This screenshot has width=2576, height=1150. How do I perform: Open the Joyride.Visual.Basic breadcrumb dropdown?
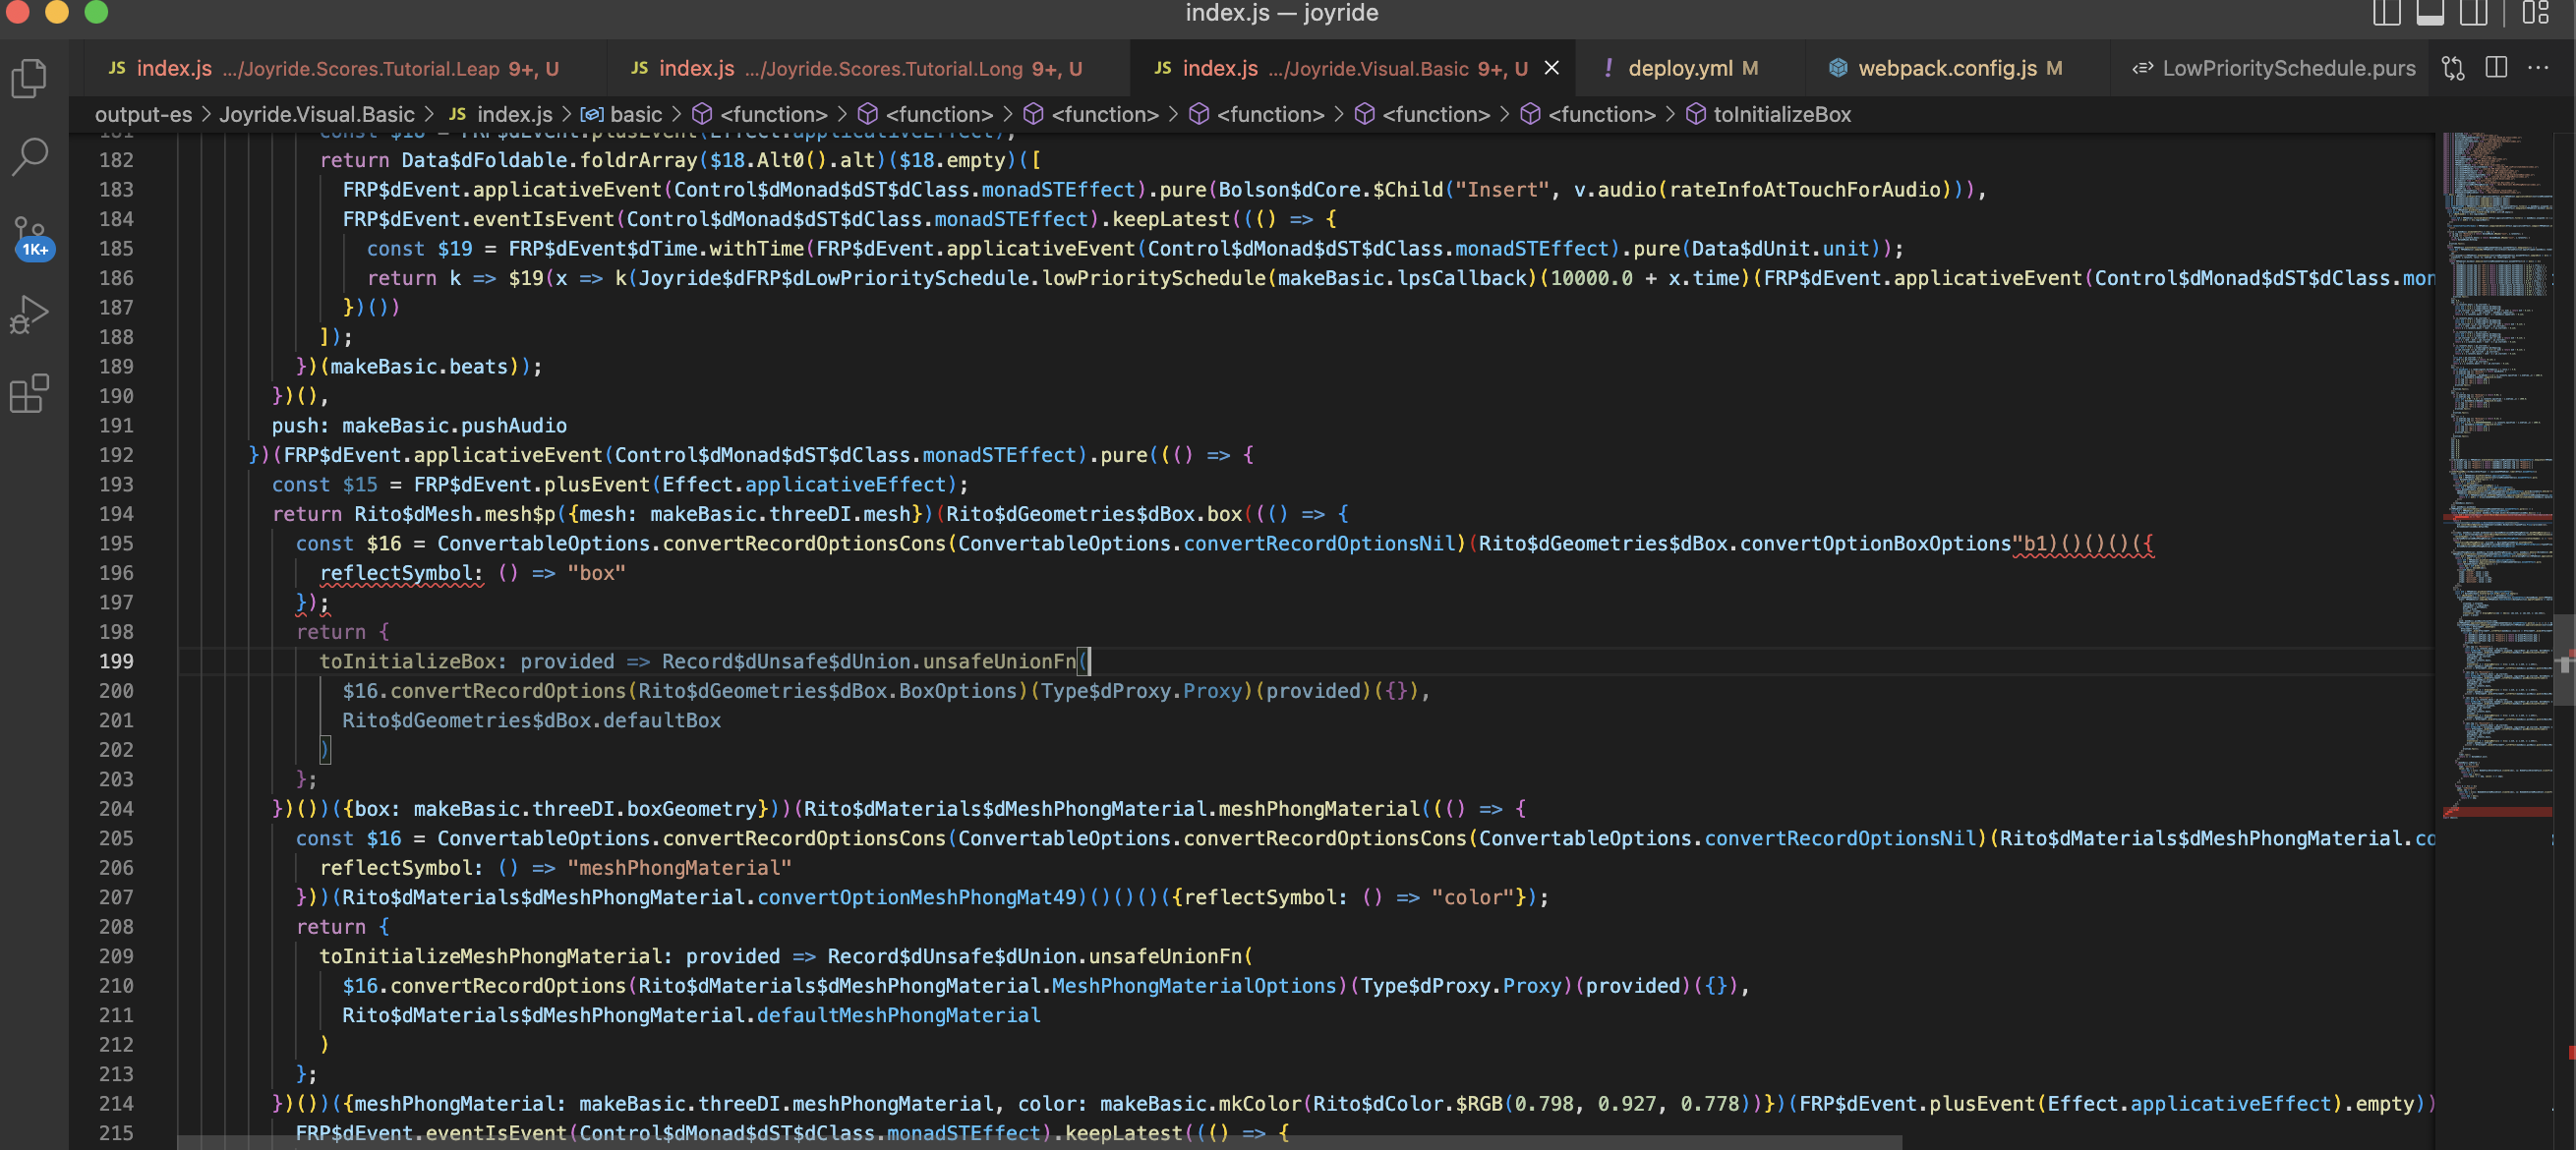(x=318, y=114)
